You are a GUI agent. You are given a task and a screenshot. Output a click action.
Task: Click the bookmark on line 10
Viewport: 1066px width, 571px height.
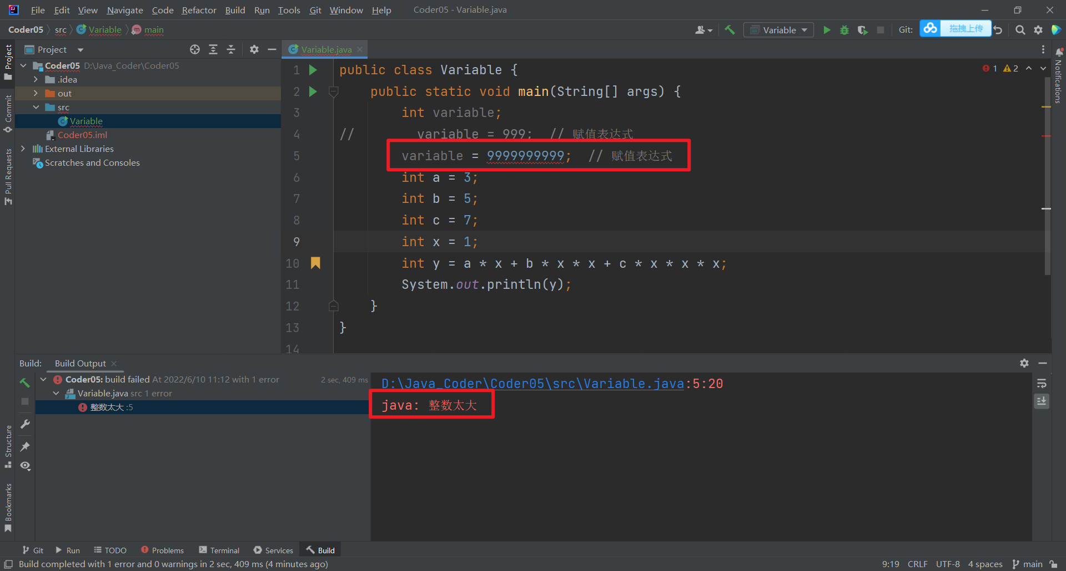coord(315,263)
